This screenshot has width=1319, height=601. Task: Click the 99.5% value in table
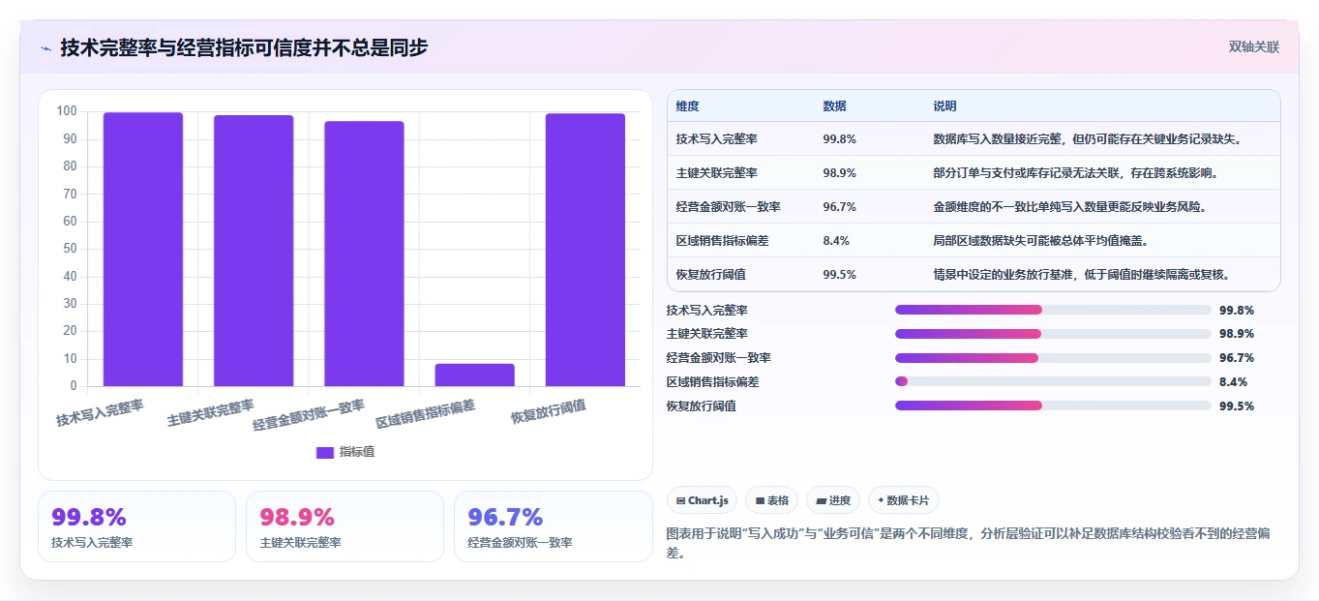pos(839,275)
